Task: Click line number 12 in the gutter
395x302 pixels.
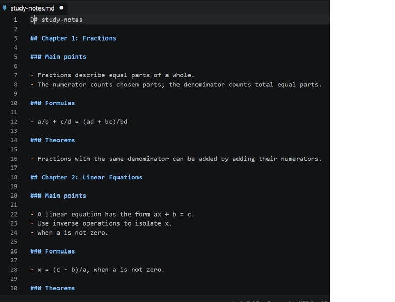Action: (14, 122)
